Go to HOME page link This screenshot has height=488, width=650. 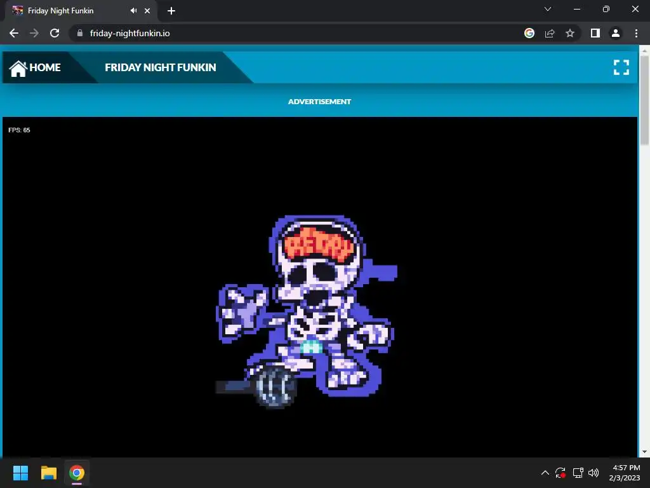45,67
